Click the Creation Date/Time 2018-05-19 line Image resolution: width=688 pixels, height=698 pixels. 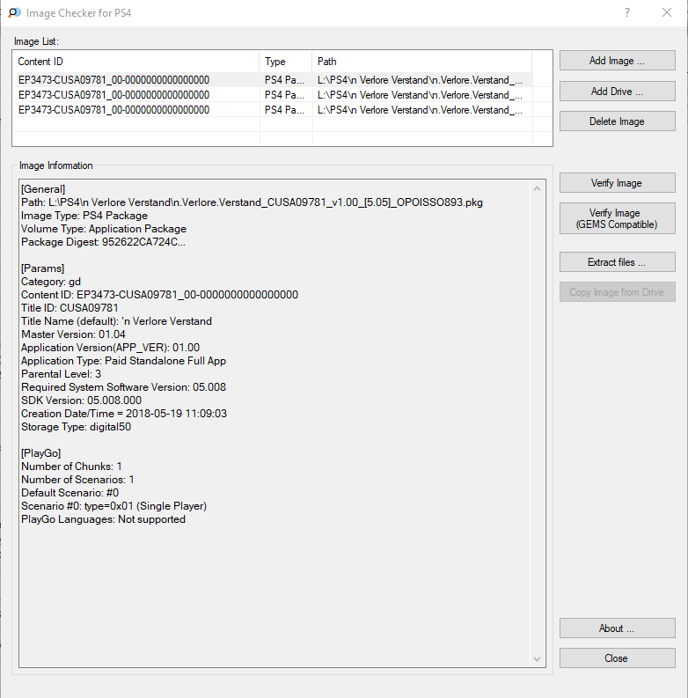point(124,414)
